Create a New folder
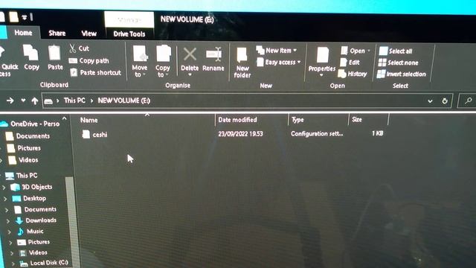Image resolution: width=476 pixels, height=268 pixels. pyautogui.click(x=242, y=63)
